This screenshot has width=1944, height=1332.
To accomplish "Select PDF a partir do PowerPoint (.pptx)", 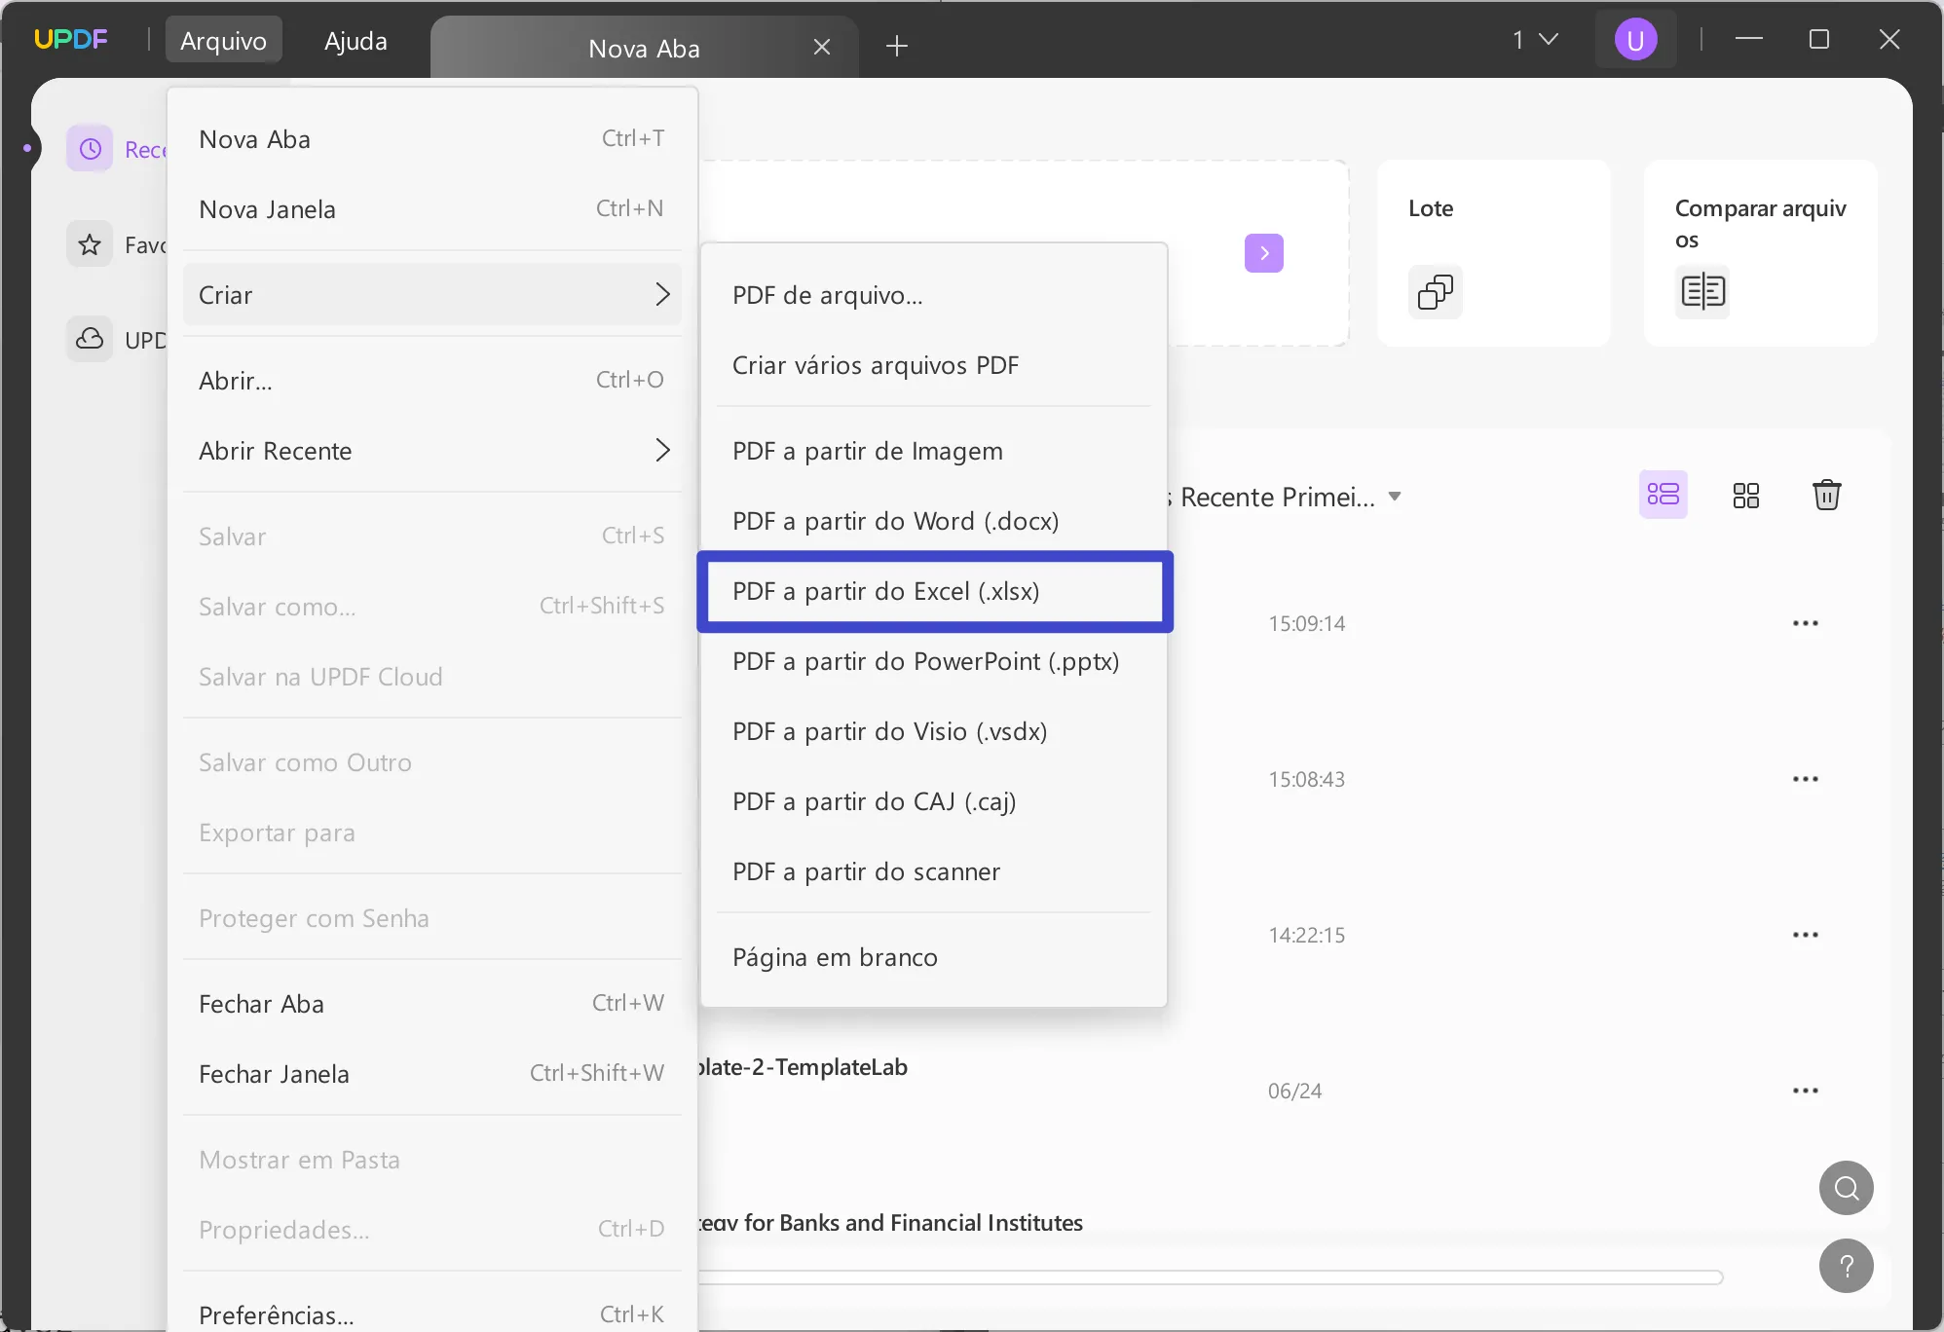I will click(934, 661).
